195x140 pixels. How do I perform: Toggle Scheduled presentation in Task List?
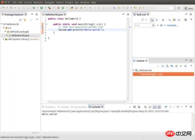[157, 20]
